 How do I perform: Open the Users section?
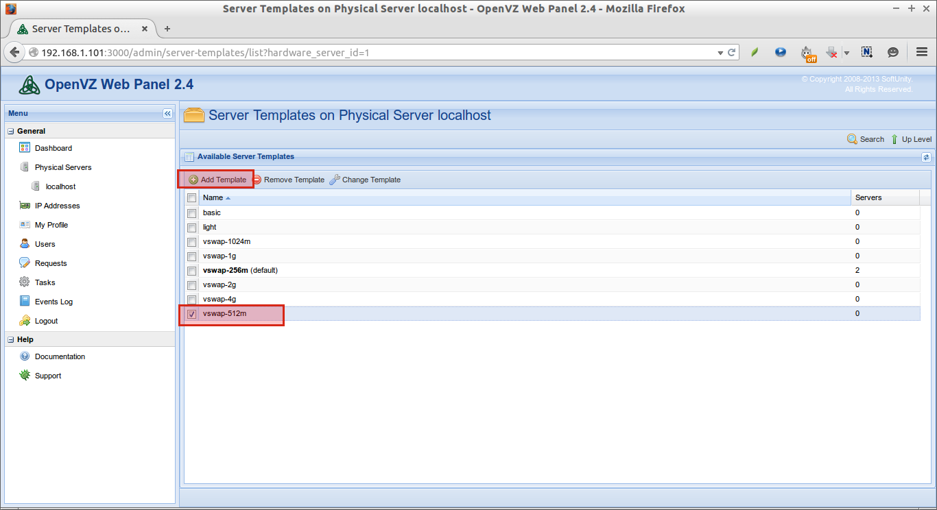45,244
